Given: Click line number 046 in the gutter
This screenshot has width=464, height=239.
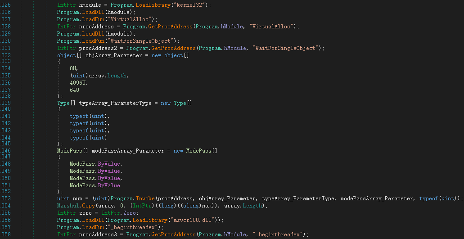Looking at the screenshot, I should point(5,151).
